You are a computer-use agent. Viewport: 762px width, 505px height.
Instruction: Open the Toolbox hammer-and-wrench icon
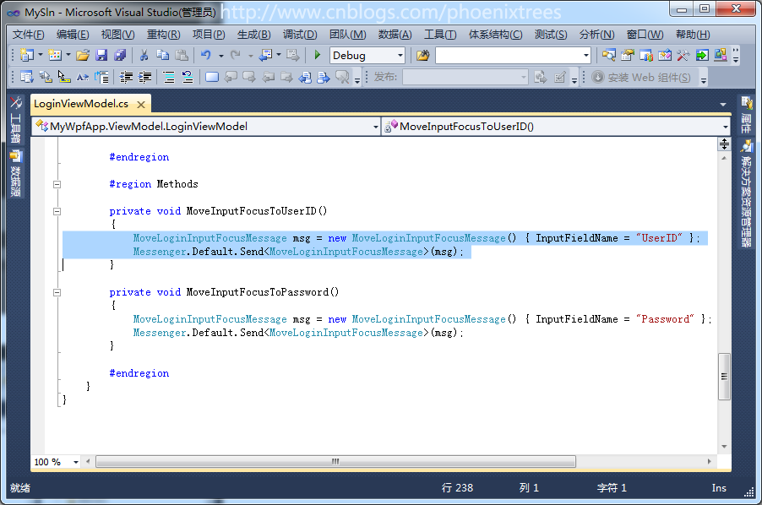point(683,56)
